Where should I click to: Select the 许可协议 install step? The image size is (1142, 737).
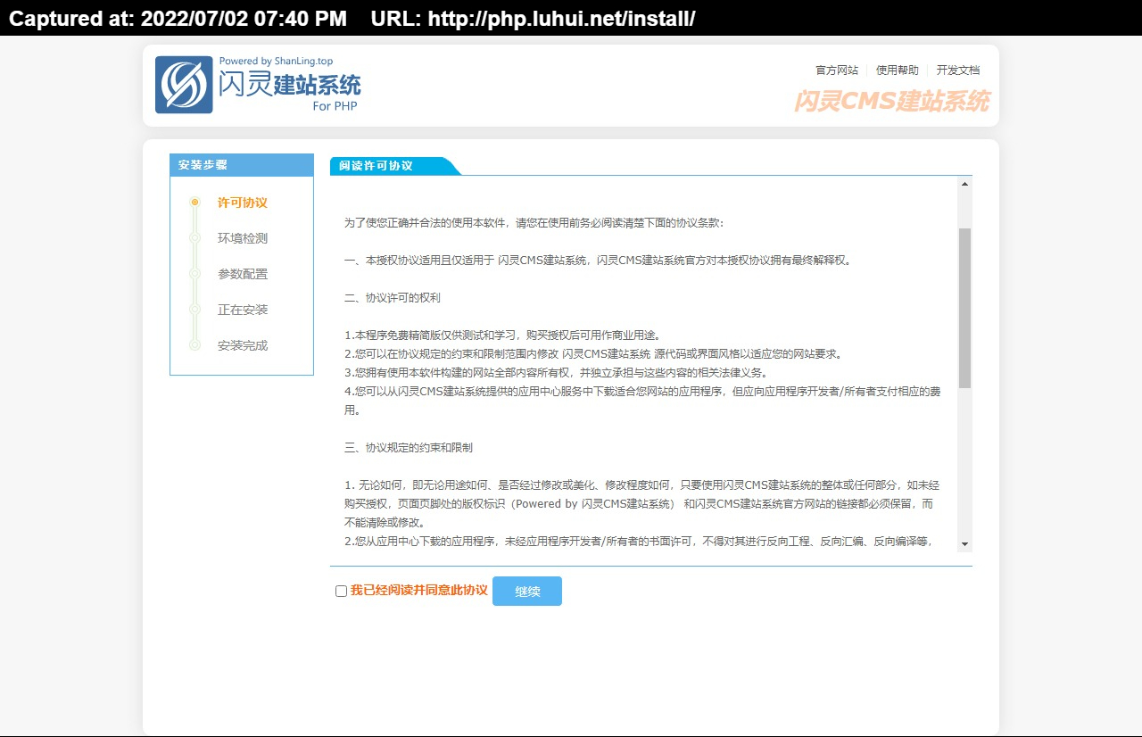coord(243,203)
